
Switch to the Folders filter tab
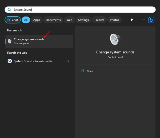click(99, 20)
